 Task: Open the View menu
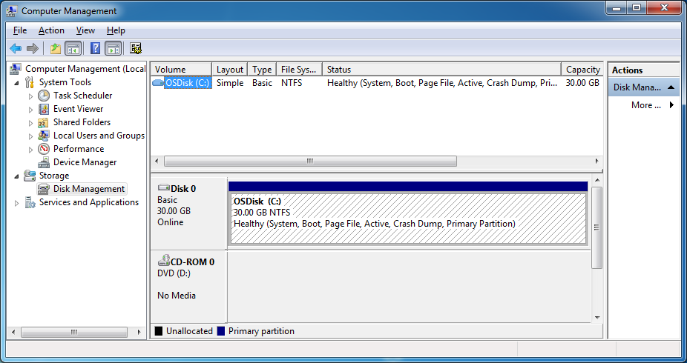[85, 30]
